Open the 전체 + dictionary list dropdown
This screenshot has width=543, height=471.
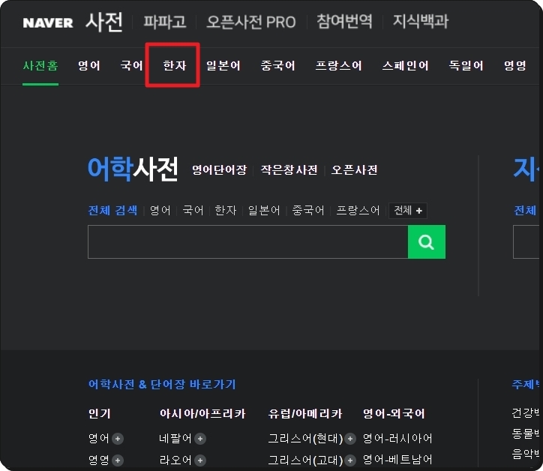[x=408, y=211]
